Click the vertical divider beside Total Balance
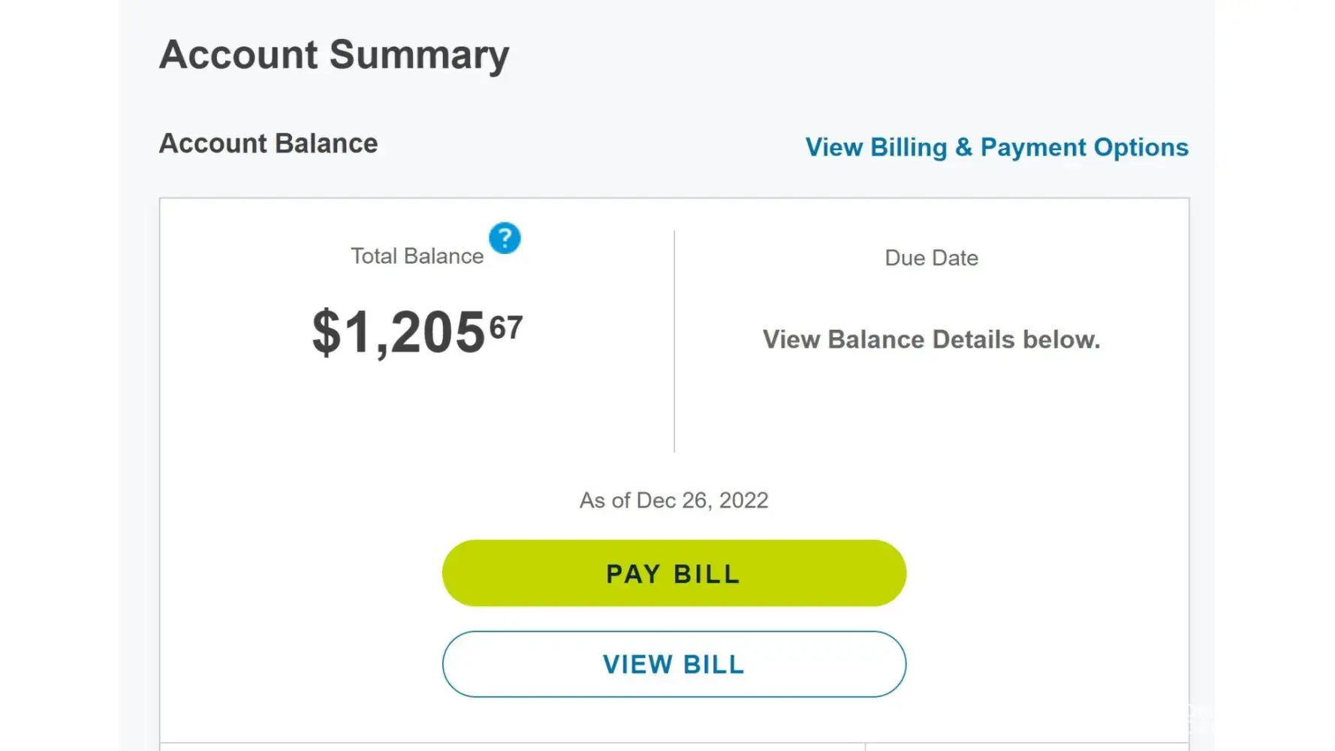The height and width of the screenshot is (751, 1335). 674,342
